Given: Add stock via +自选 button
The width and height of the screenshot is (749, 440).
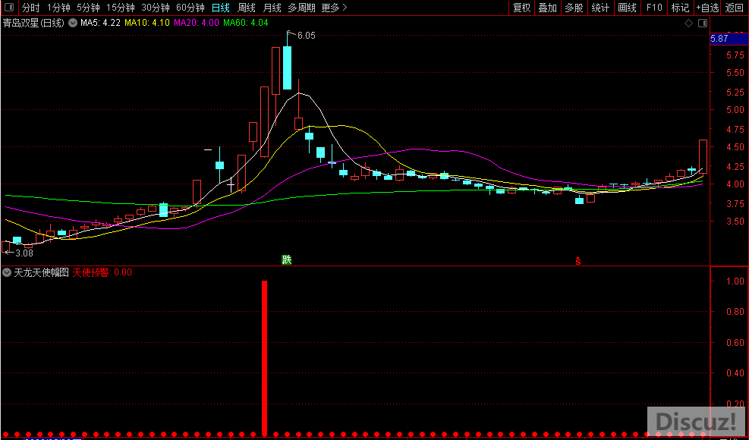Looking at the screenshot, I should tap(707, 8).
